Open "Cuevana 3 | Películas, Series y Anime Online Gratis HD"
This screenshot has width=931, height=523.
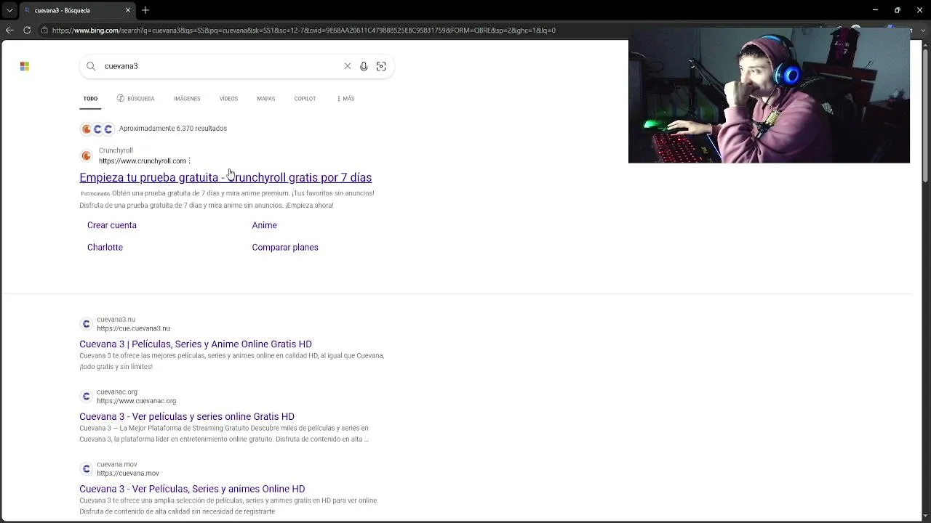tap(196, 344)
